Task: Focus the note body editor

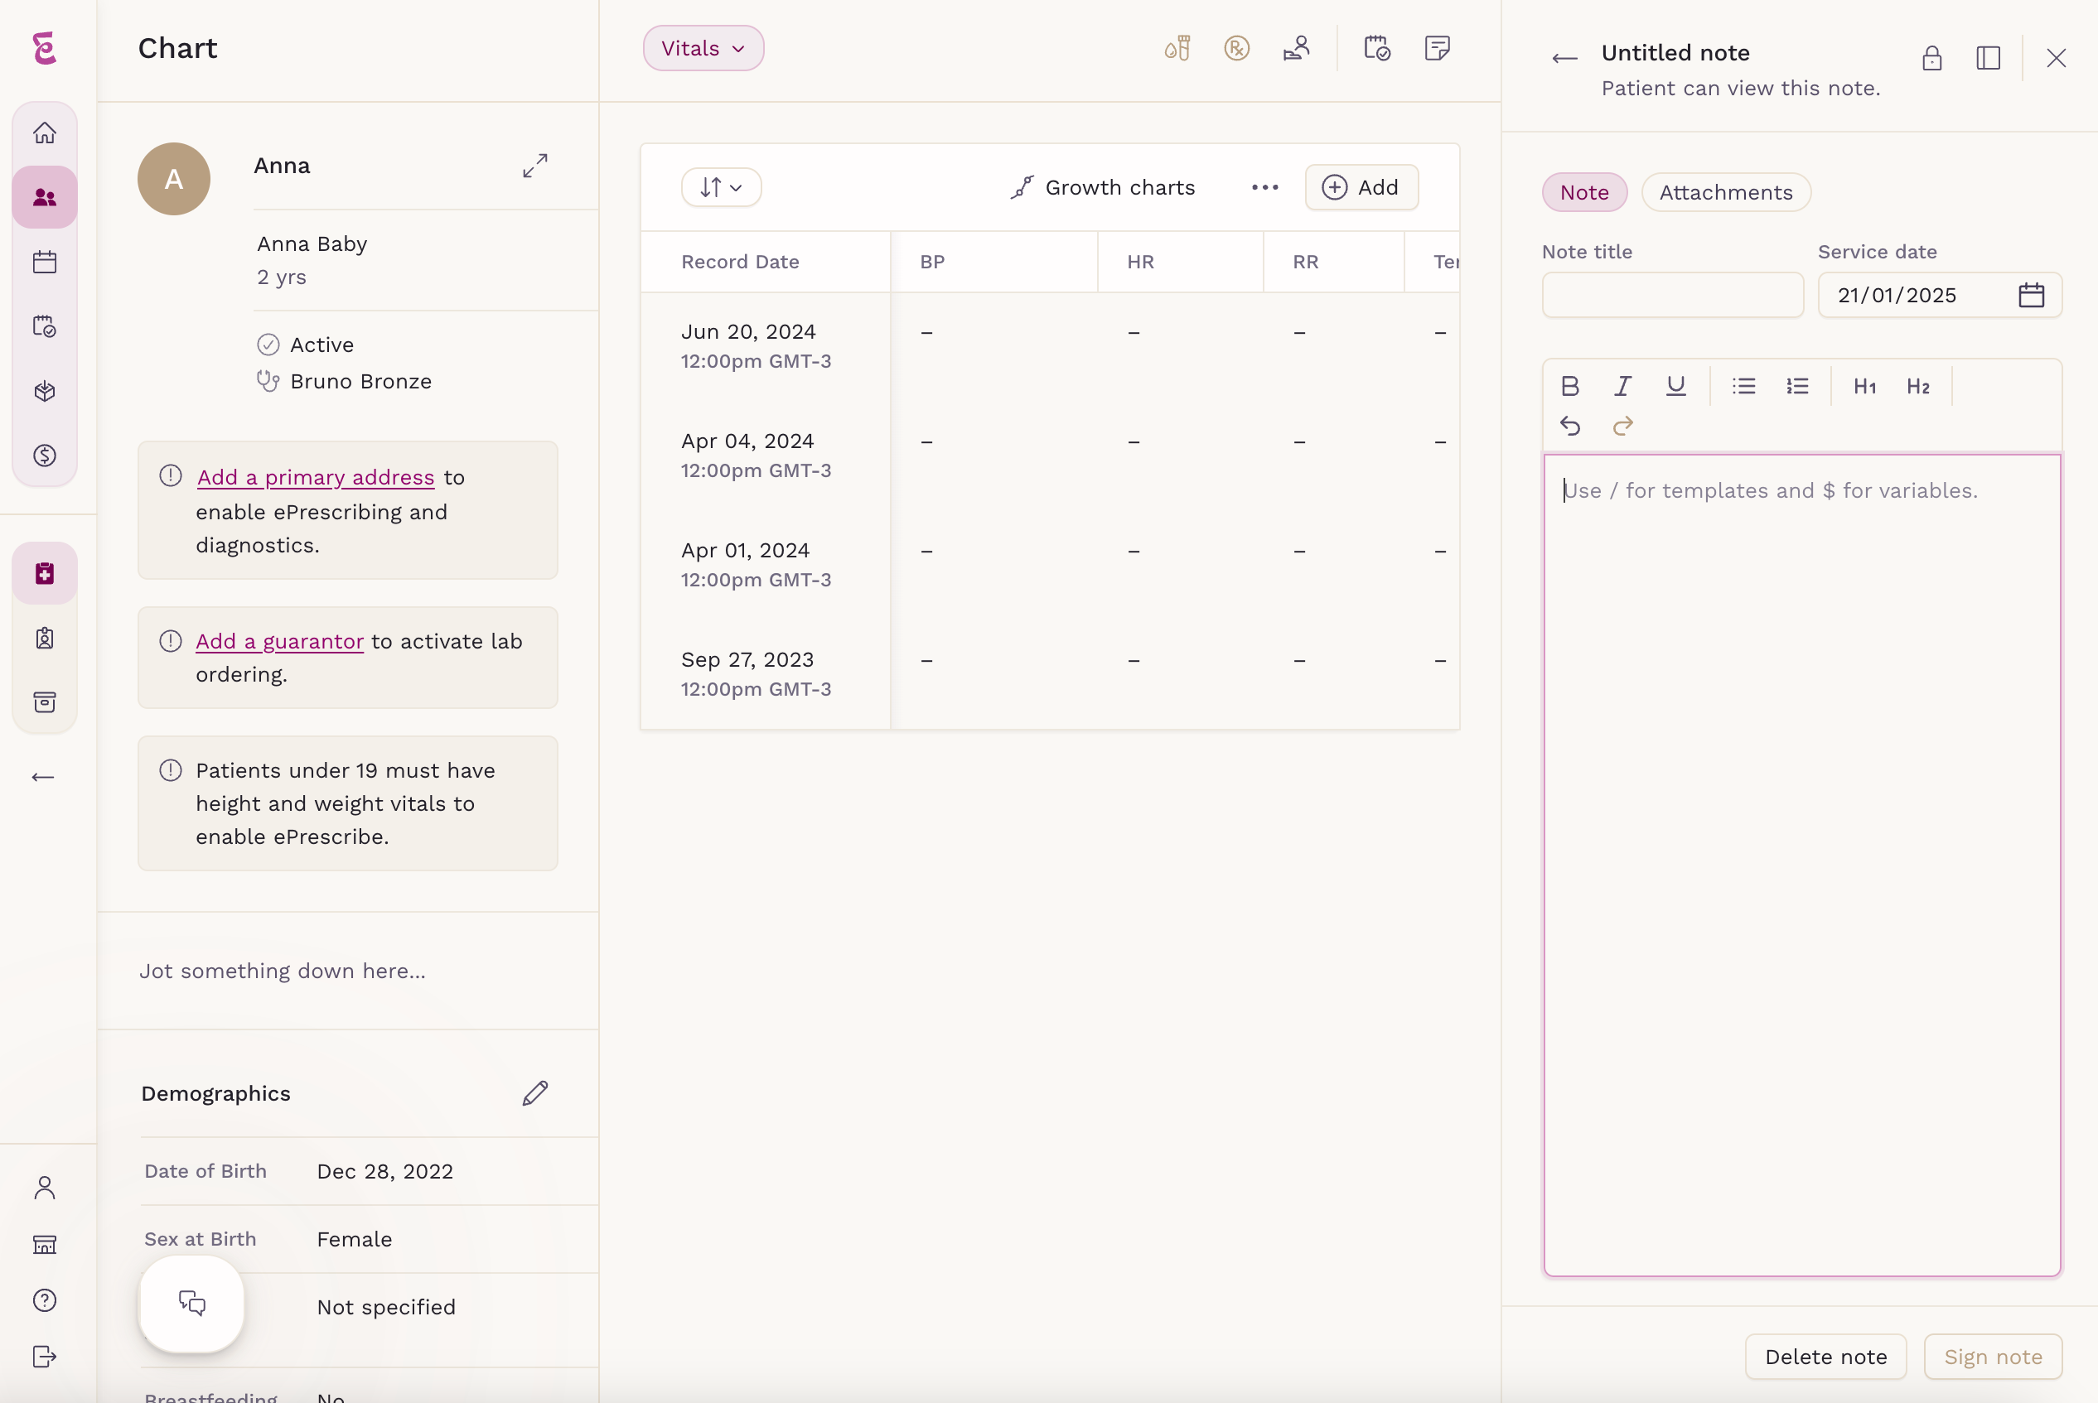Action: point(1801,865)
